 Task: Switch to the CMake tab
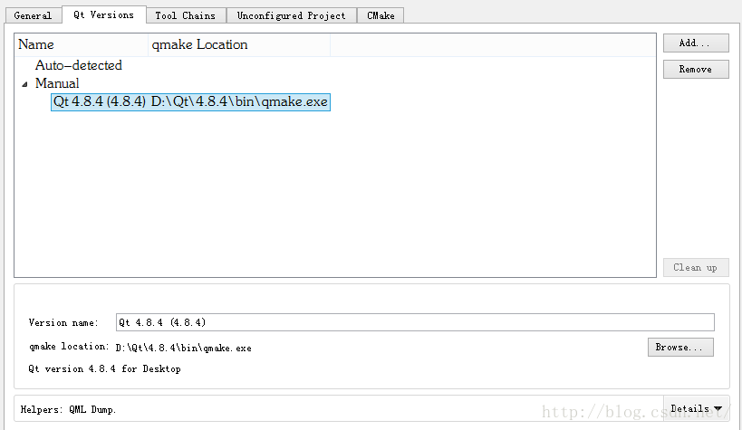click(381, 15)
